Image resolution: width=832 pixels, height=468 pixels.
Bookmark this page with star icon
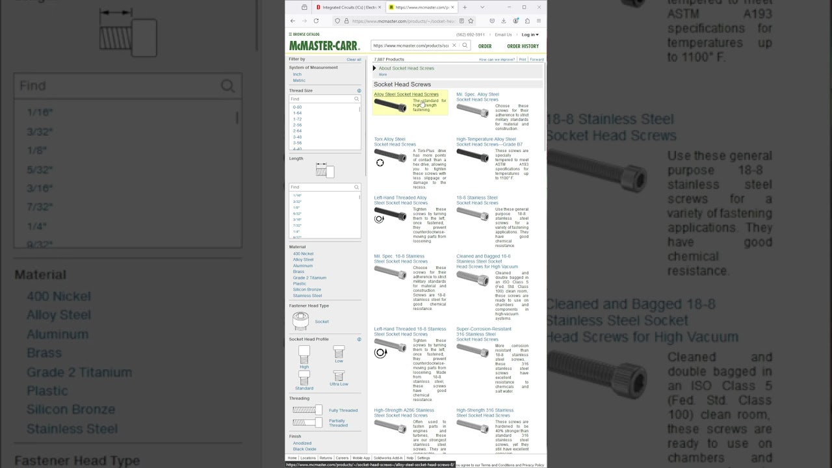pyautogui.click(x=471, y=21)
